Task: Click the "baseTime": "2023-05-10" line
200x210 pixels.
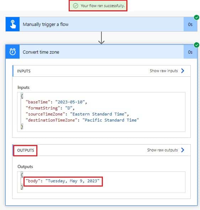Action: [x=56, y=102]
